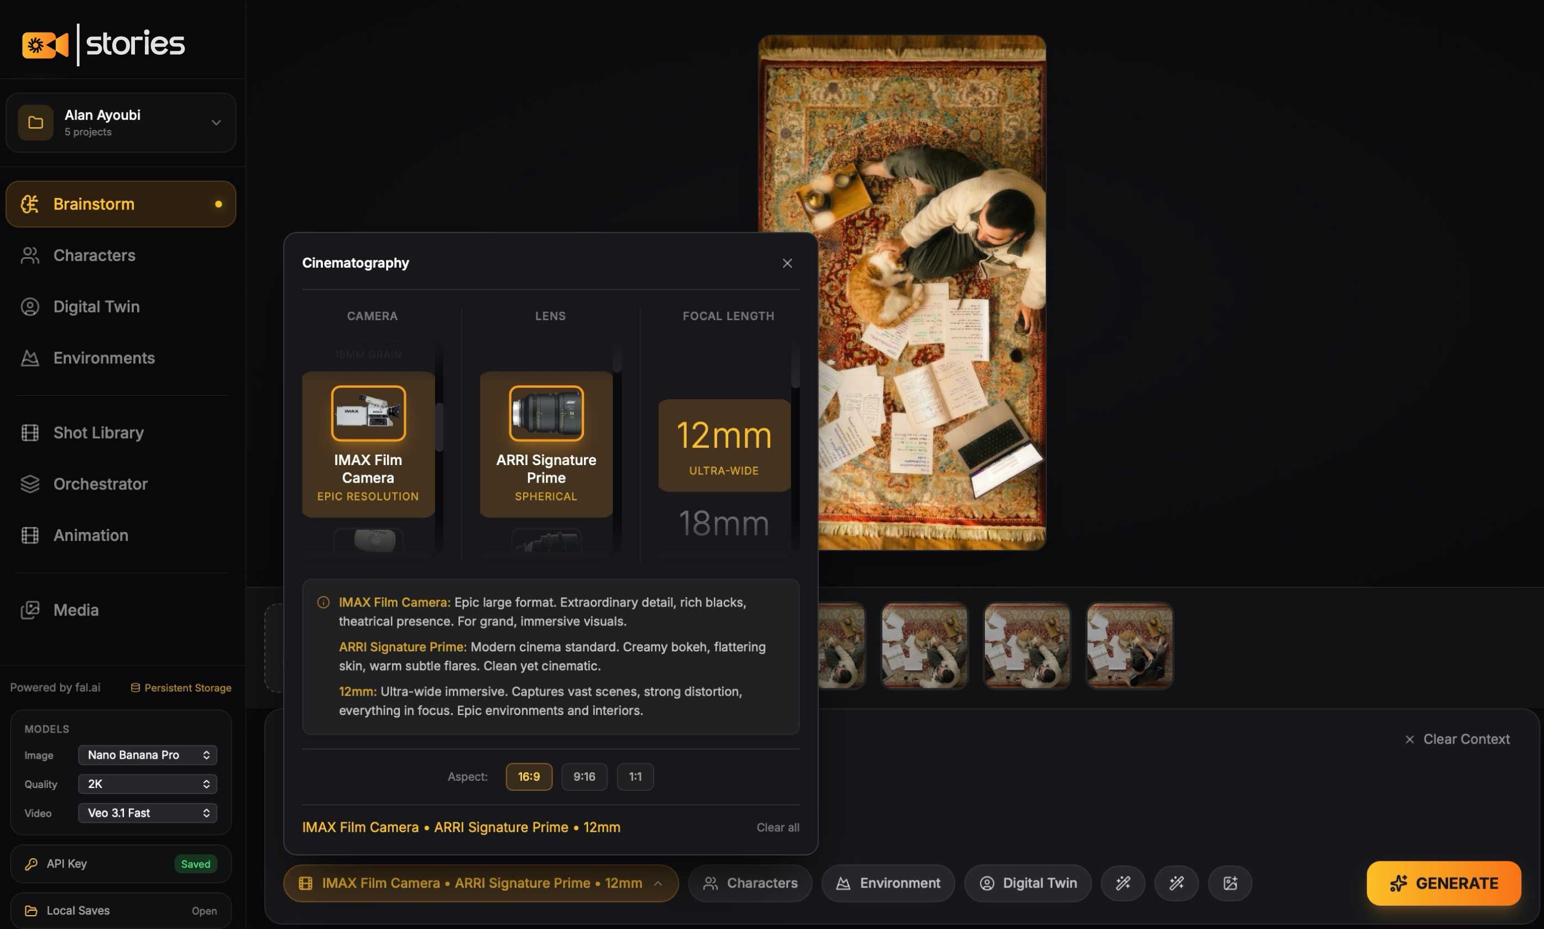This screenshot has width=1544, height=929.
Task: Click the Digital Twin button in prompt bar
Action: [x=1027, y=883]
